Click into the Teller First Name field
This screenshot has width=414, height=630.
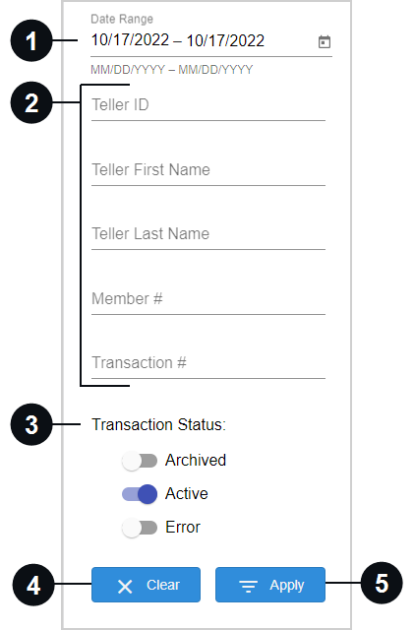tap(208, 170)
